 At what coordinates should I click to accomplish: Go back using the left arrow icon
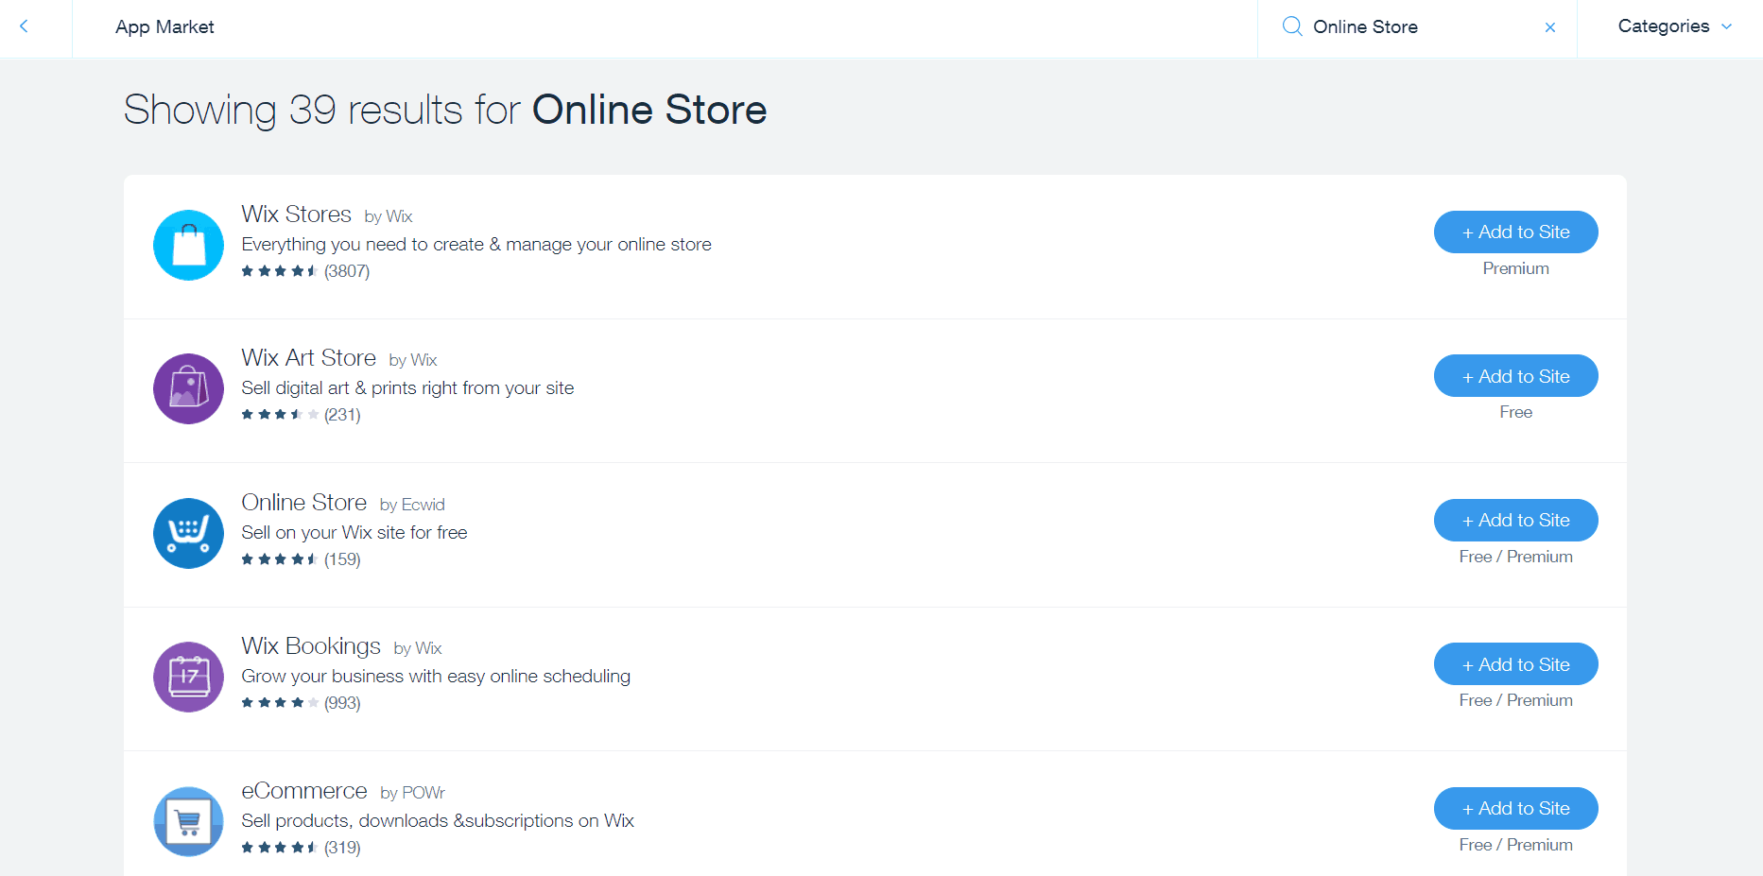(x=25, y=26)
